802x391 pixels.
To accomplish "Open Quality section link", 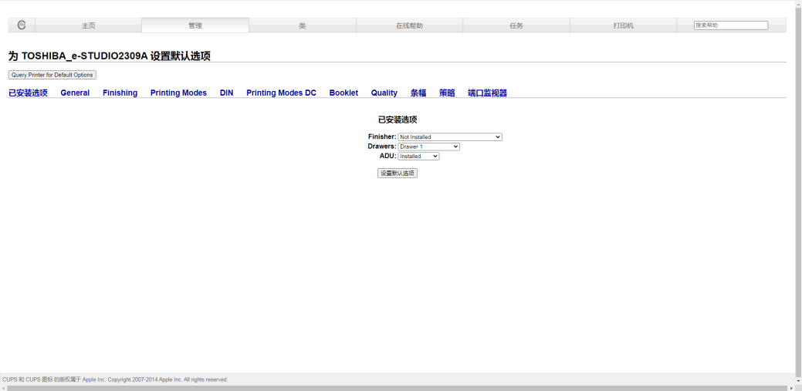I will tap(384, 93).
